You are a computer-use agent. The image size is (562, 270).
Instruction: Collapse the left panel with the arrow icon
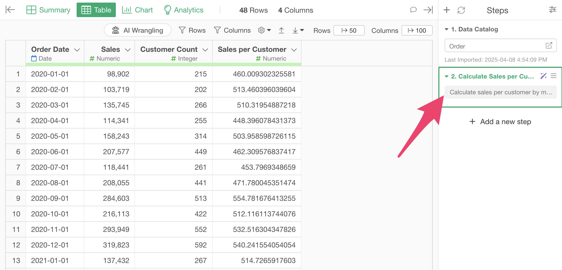click(10, 10)
